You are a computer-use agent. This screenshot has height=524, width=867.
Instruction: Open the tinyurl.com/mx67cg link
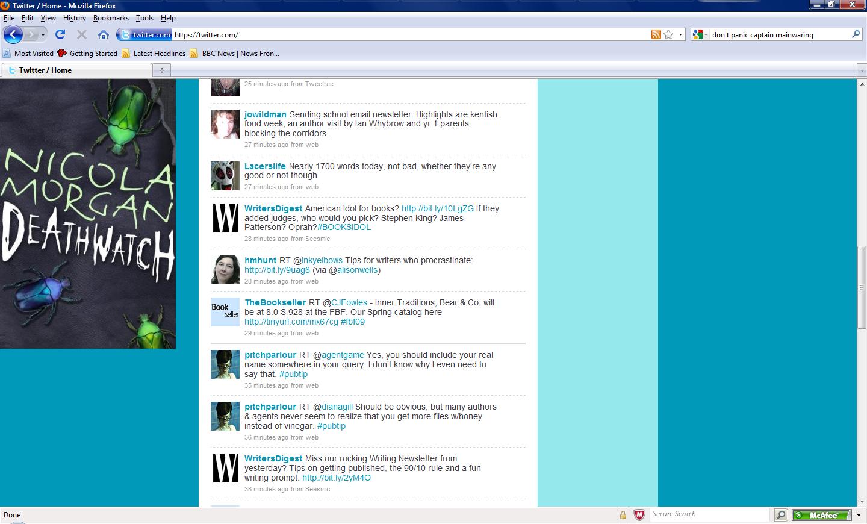[291, 322]
